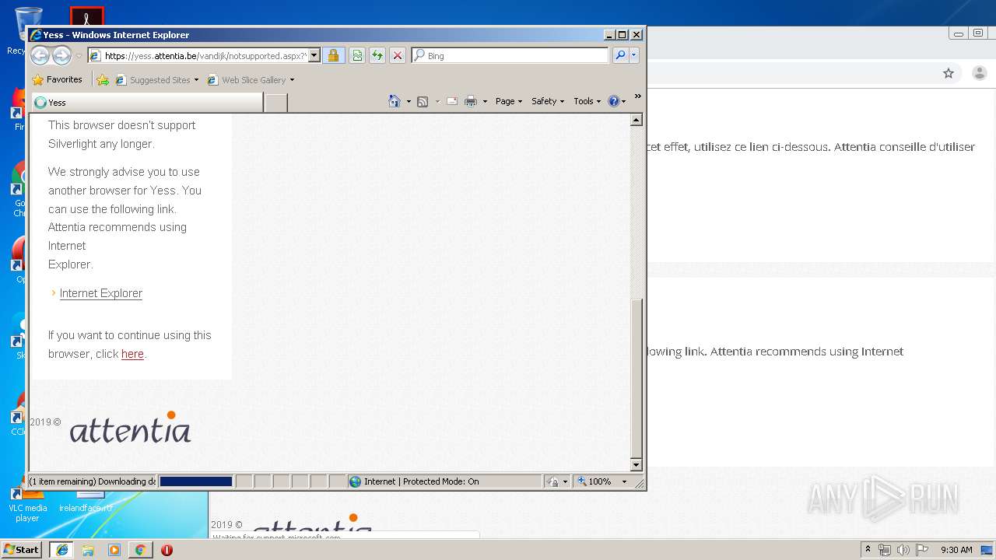
Task: Open the Favorites center
Action: coord(57,79)
